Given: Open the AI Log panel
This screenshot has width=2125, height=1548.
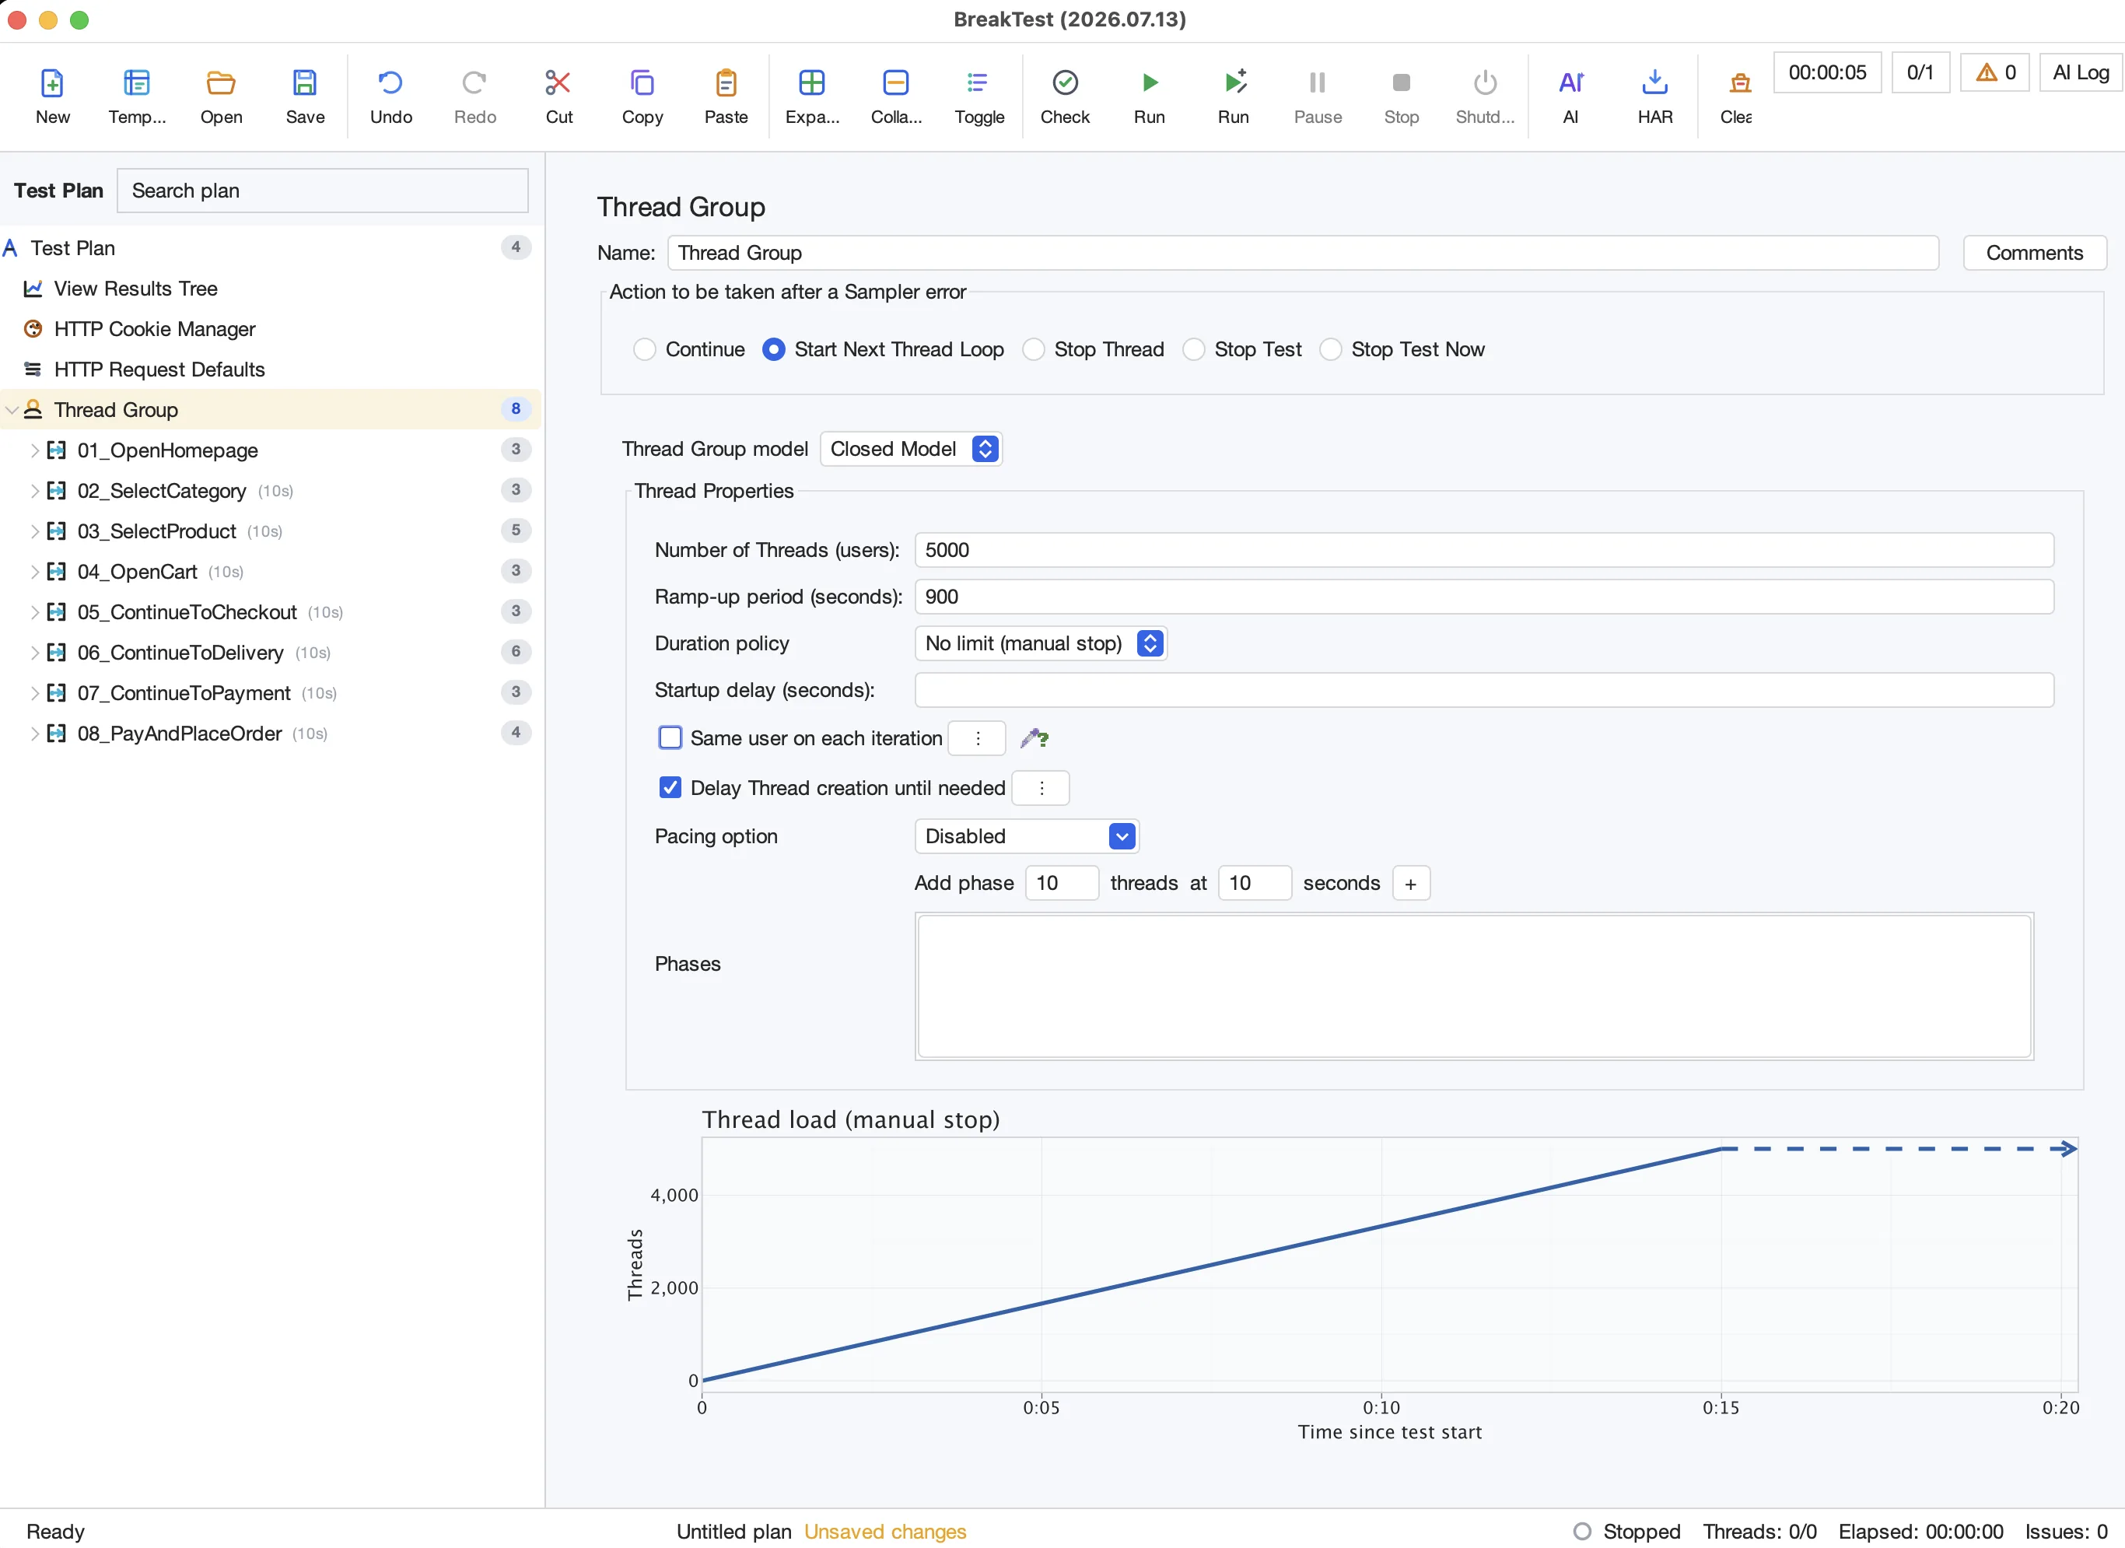Looking at the screenshot, I should (2080, 72).
